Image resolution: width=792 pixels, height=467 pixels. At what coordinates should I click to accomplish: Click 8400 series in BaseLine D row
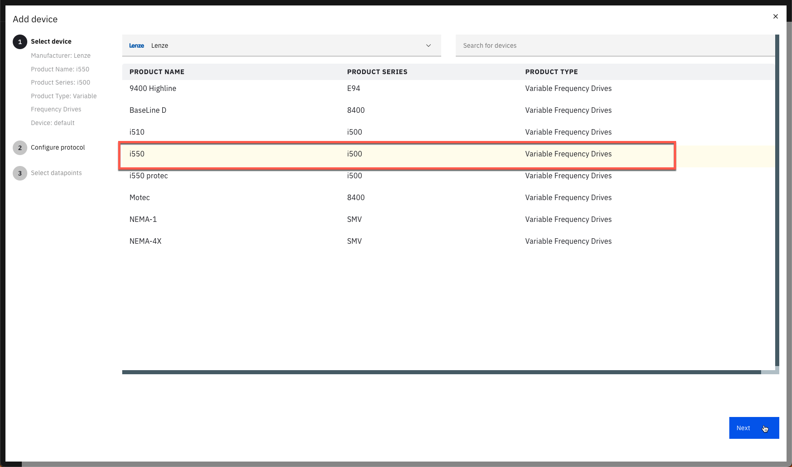pyautogui.click(x=356, y=110)
